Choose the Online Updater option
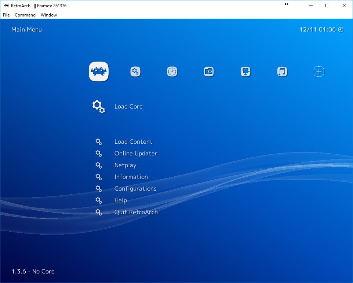 coord(136,154)
